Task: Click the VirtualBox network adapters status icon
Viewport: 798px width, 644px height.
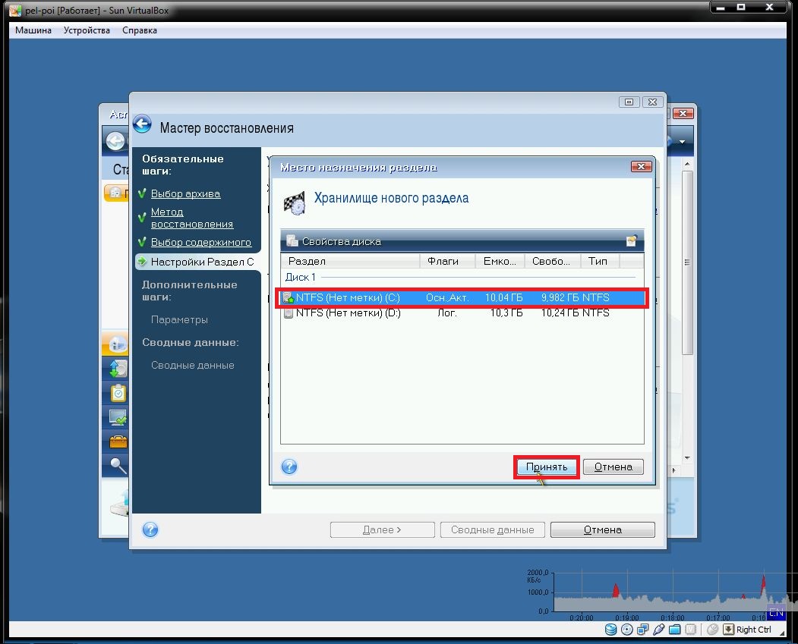Action: [x=643, y=630]
